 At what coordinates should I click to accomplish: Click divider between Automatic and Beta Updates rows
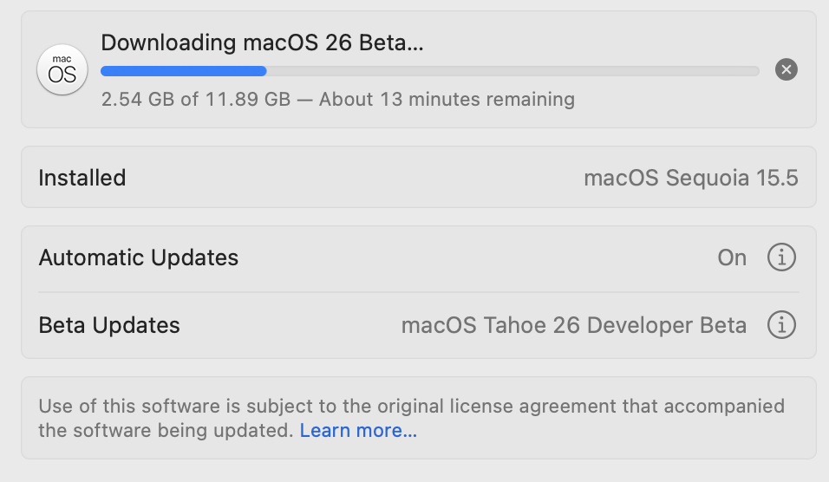click(x=418, y=292)
